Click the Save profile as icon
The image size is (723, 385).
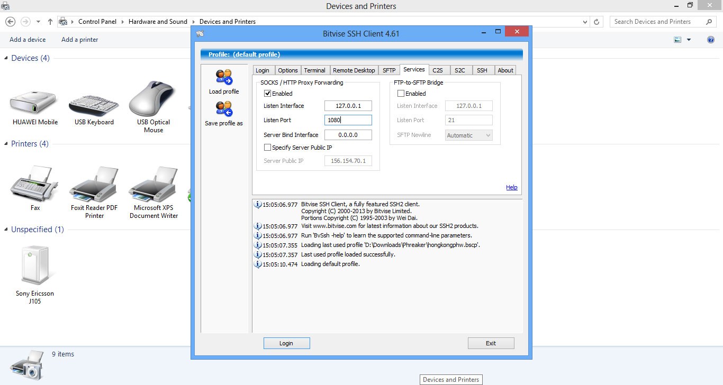click(x=224, y=108)
